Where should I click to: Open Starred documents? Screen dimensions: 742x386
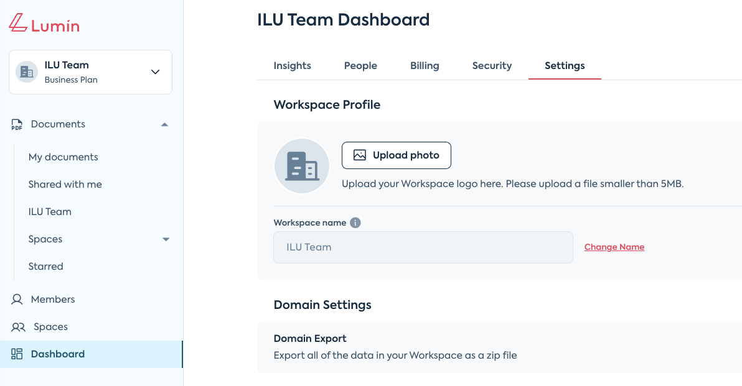(x=45, y=267)
